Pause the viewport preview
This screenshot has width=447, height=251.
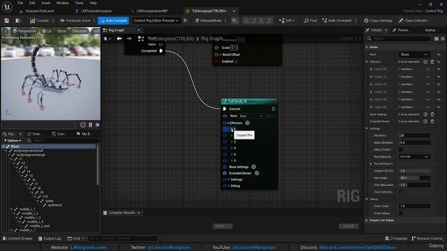point(90,125)
